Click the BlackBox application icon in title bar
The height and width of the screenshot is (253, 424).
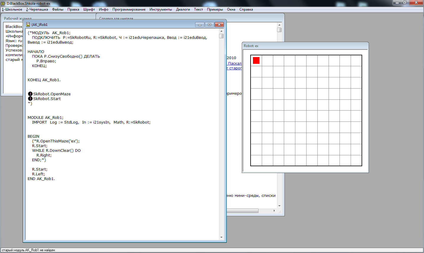(x=3, y=4)
